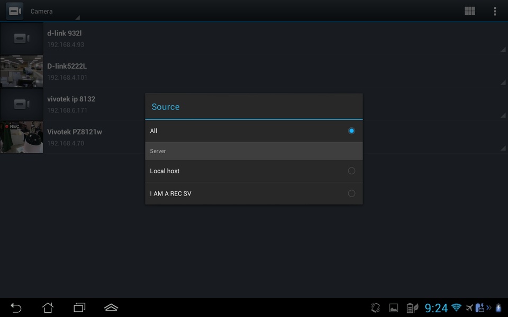508x317 pixels.
Task: Tap the IP address 192.168.6.171
Action: click(x=67, y=110)
